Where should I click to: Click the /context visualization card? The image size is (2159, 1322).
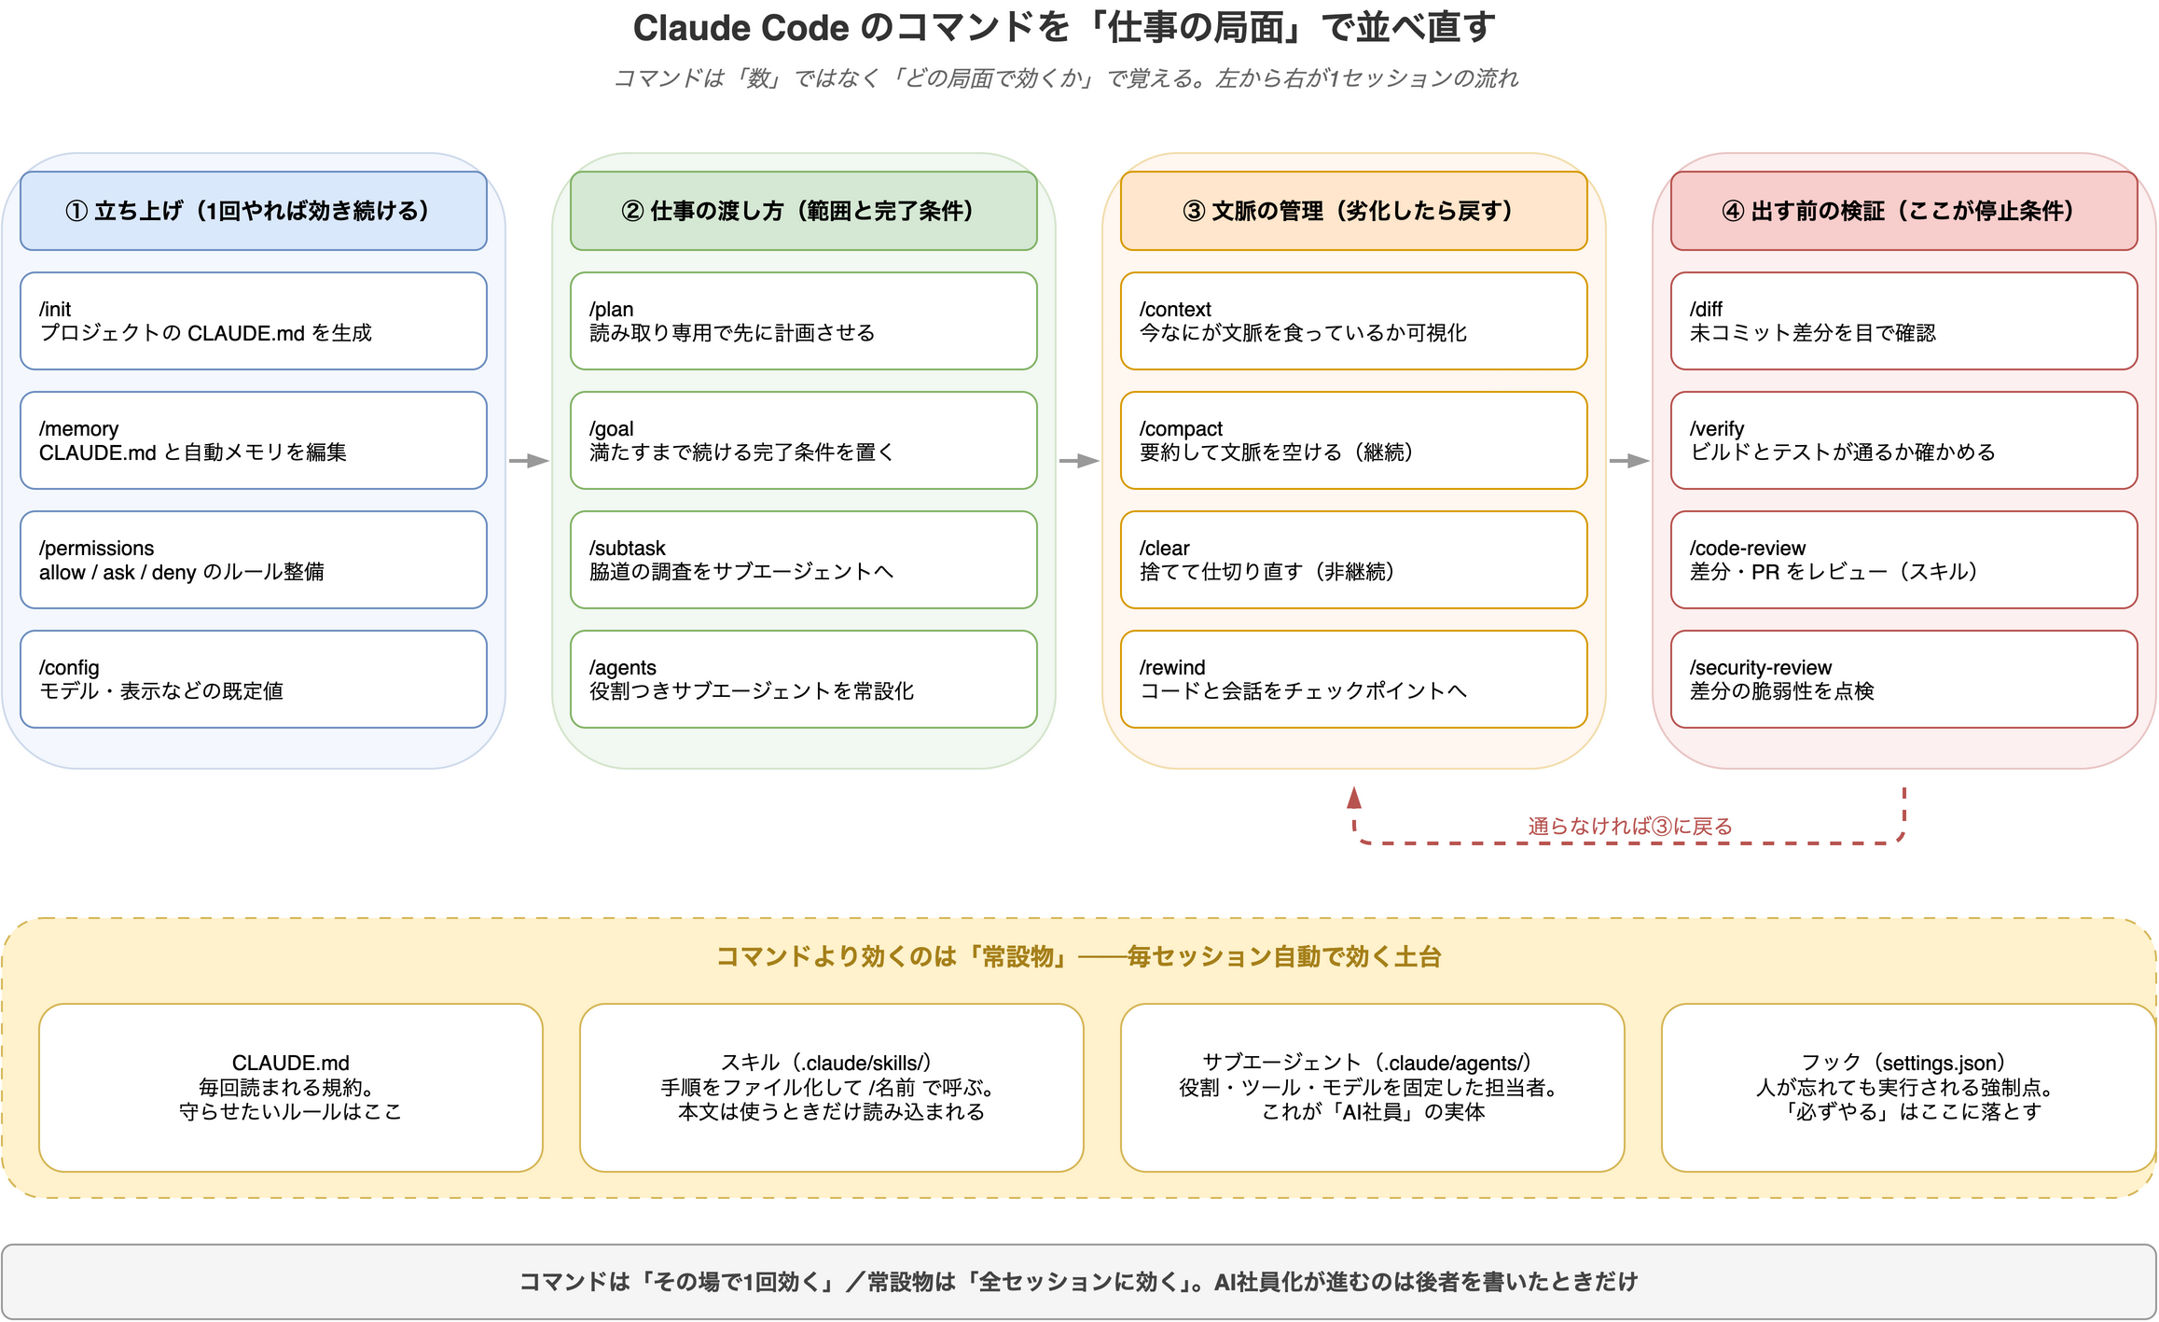pos(1354,321)
